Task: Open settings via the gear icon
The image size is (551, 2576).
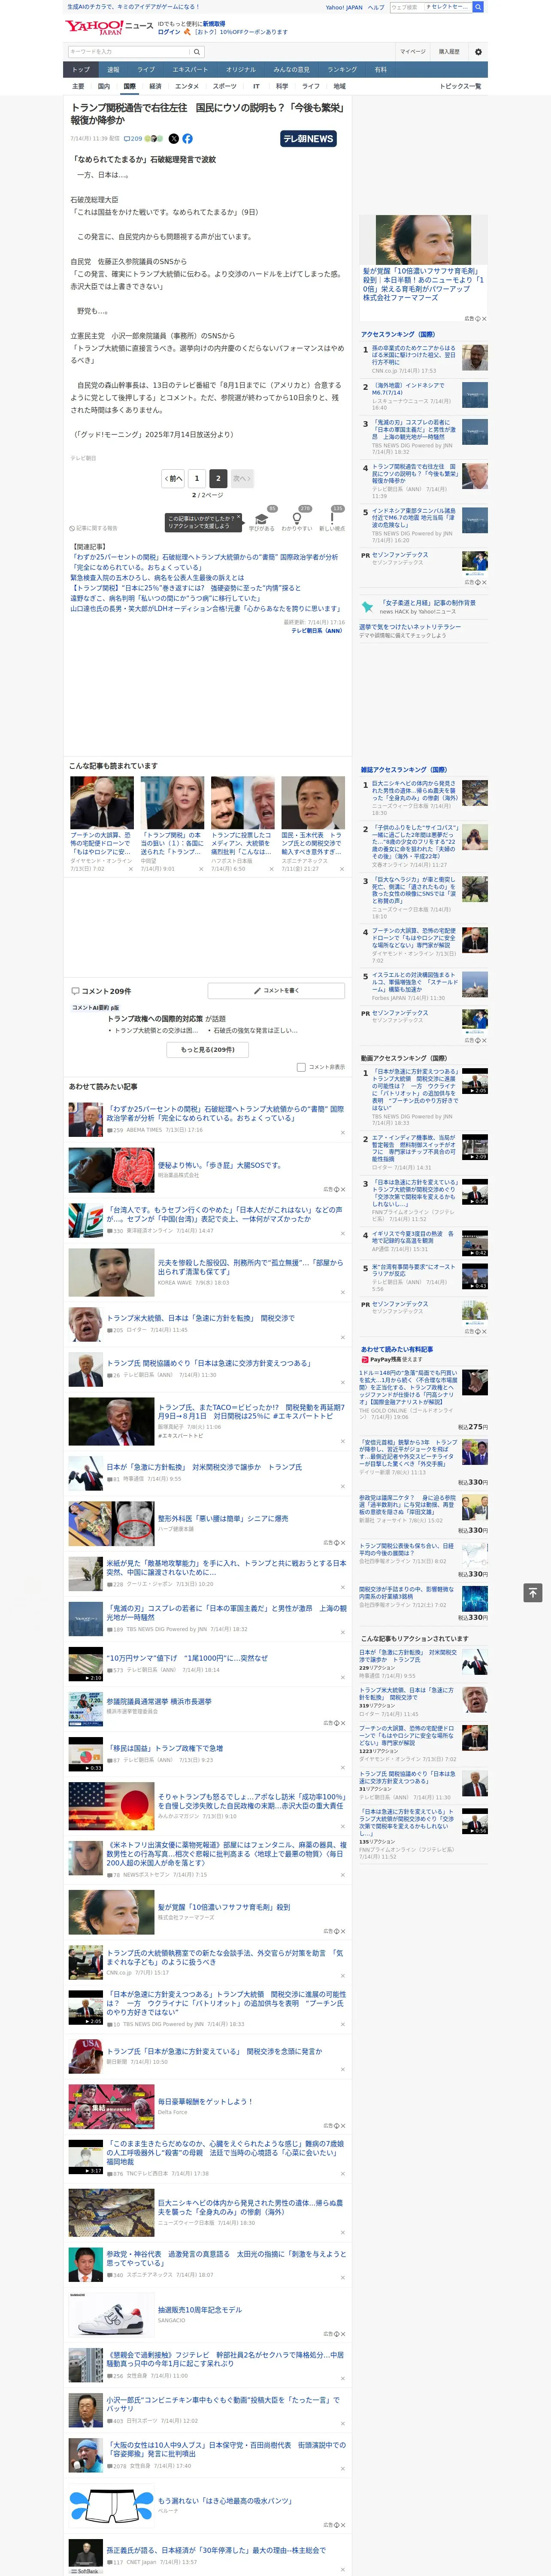Action: tap(478, 51)
